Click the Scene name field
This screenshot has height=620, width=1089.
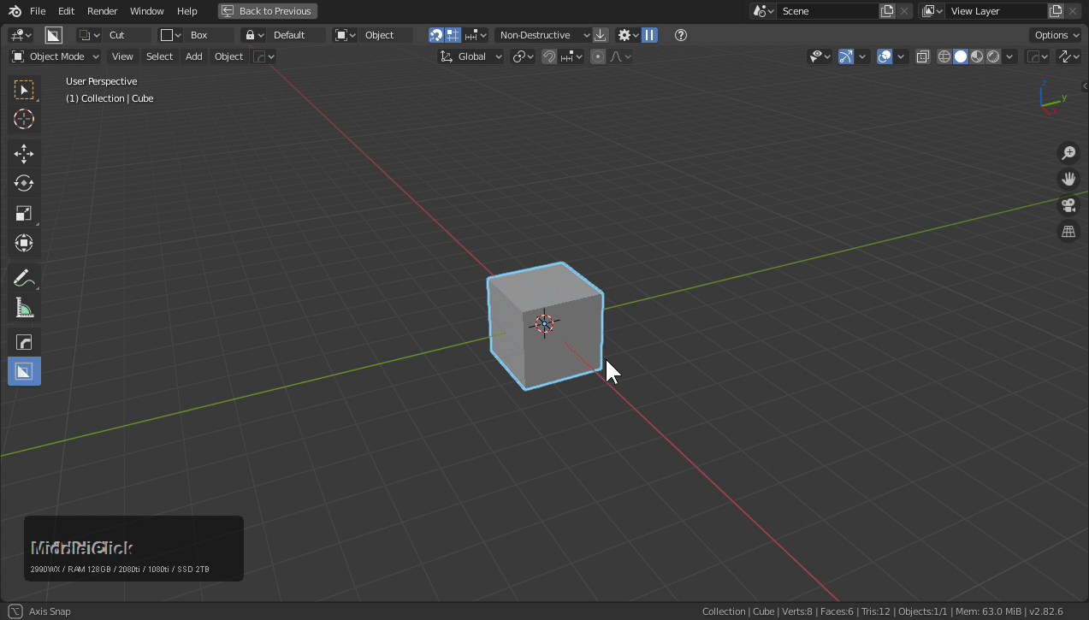[x=826, y=11]
